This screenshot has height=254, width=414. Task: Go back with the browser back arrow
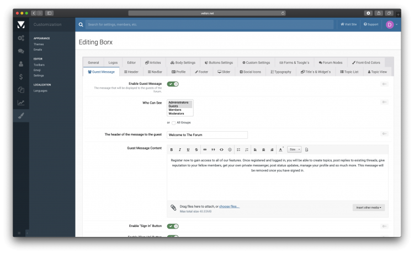(34, 13)
